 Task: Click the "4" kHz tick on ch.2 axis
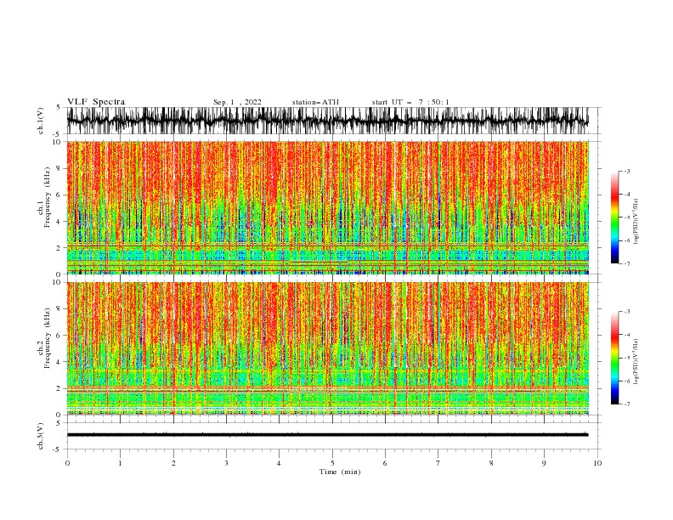point(59,362)
